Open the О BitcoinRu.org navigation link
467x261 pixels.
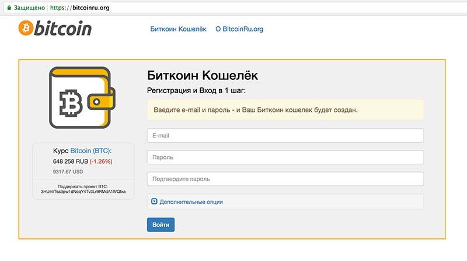[239, 29]
